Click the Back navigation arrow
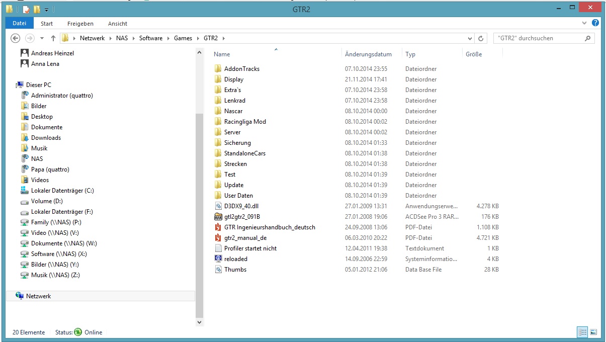Image resolution: width=606 pixels, height=342 pixels. coord(15,38)
